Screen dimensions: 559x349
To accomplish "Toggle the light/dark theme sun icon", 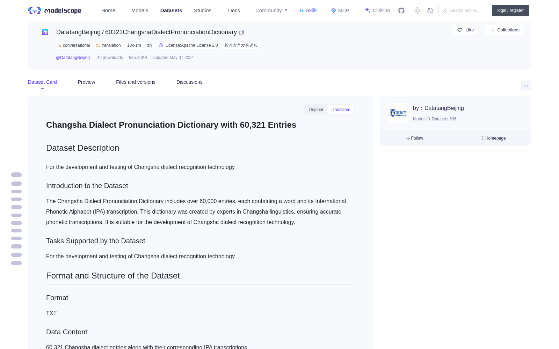I will (418, 10).
